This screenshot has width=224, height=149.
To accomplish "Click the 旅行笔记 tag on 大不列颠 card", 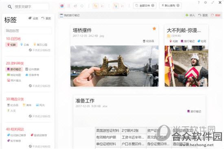I will click(x=188, y=41).
